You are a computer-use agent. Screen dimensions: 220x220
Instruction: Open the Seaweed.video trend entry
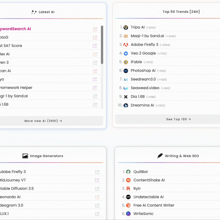[x=145, y=88]
